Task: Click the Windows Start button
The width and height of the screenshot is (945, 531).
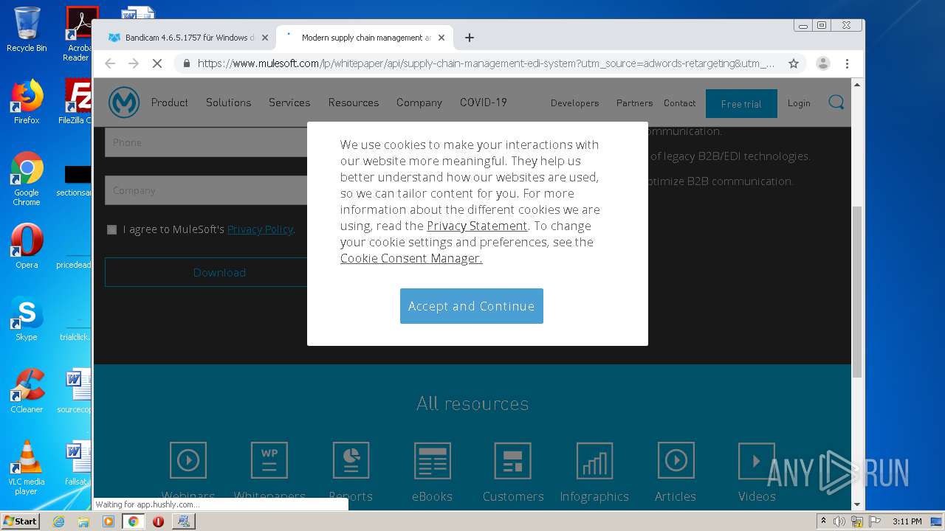Action: tap(20, 521)
